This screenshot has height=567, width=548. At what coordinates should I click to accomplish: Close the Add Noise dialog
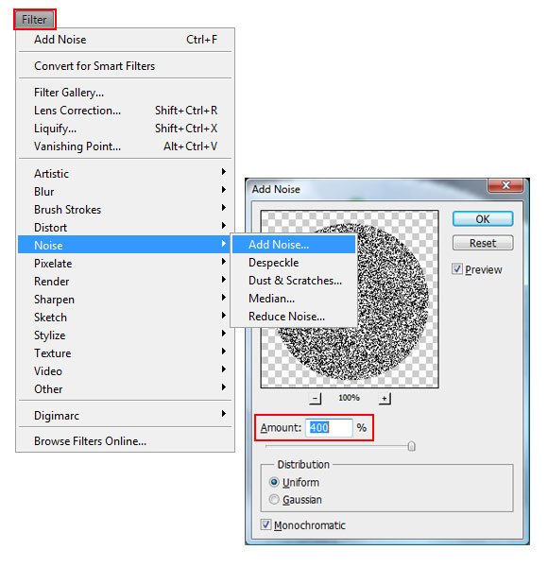pos(505,186)
